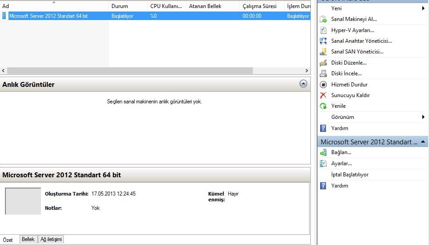Click the horizontal scrollbar left arrow
The height and width of the screenshot is (245, 429).
3,70
